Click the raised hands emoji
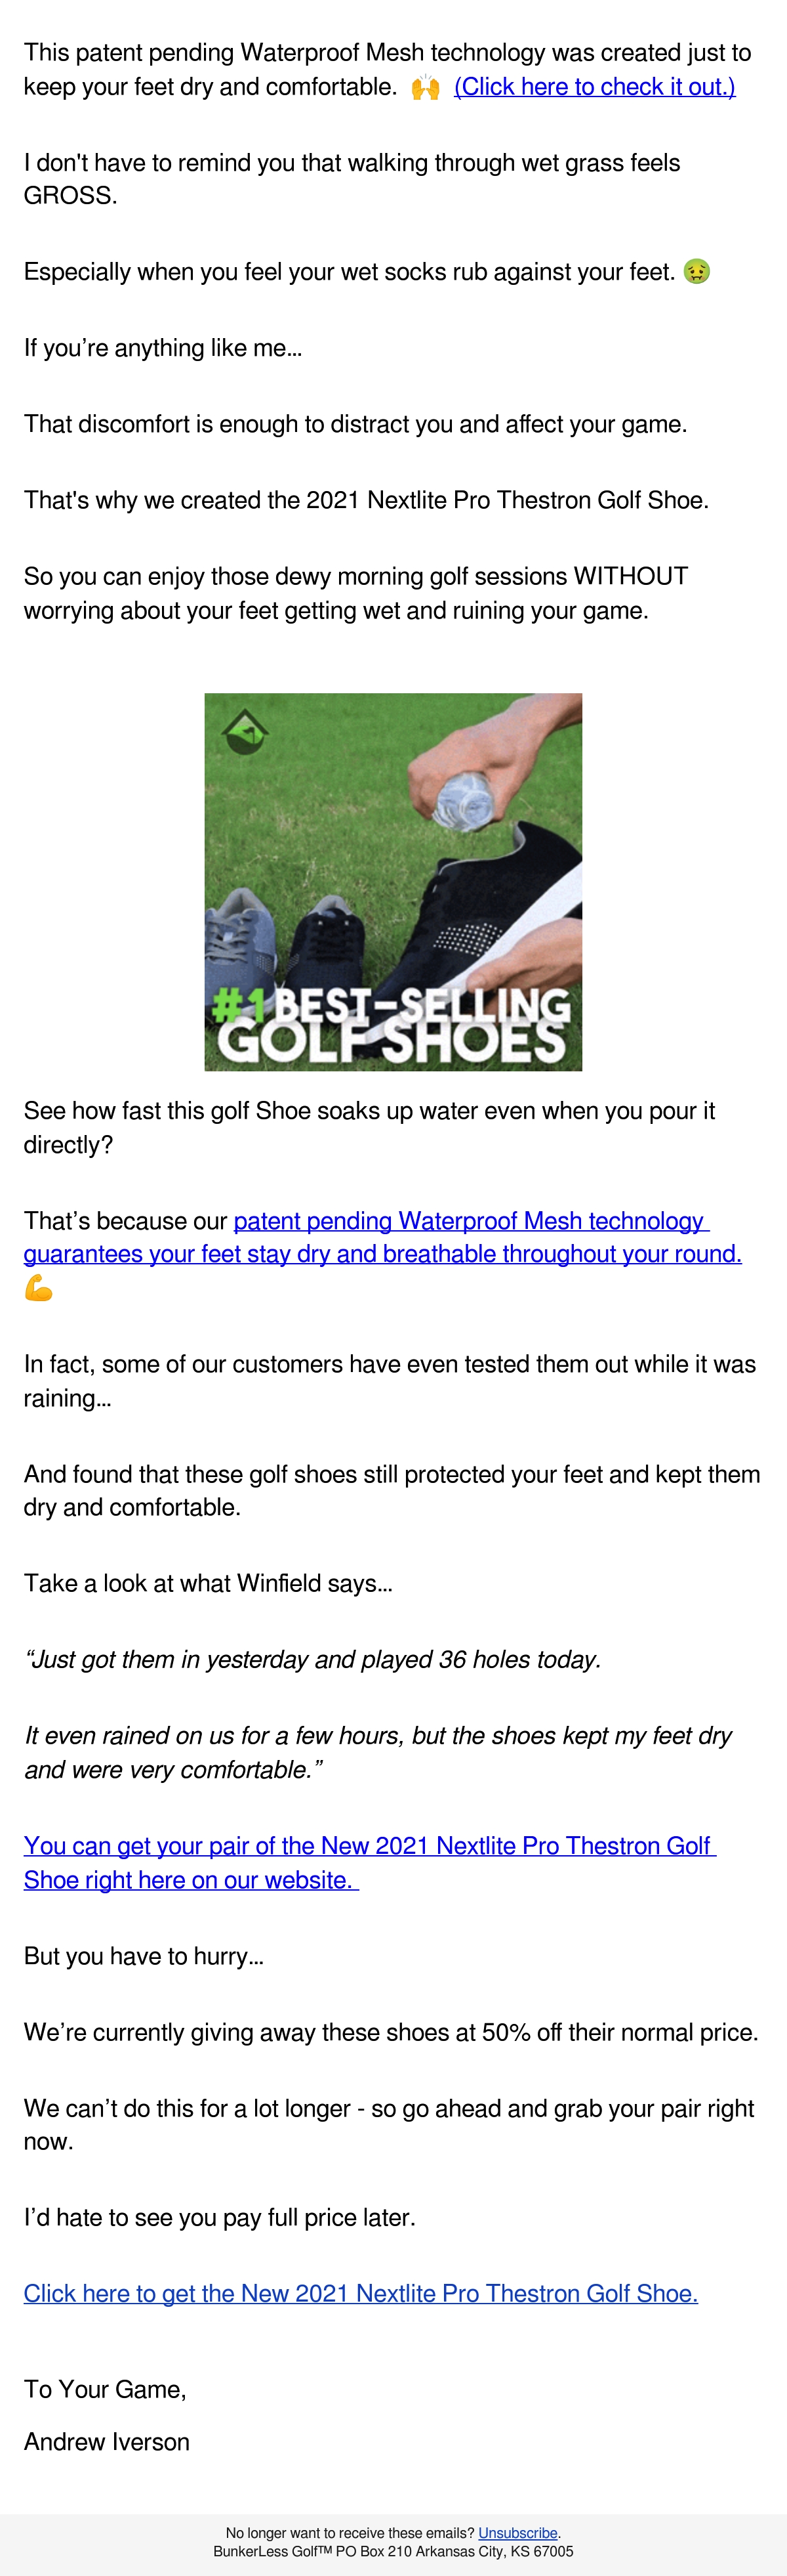 pos(426,88)
